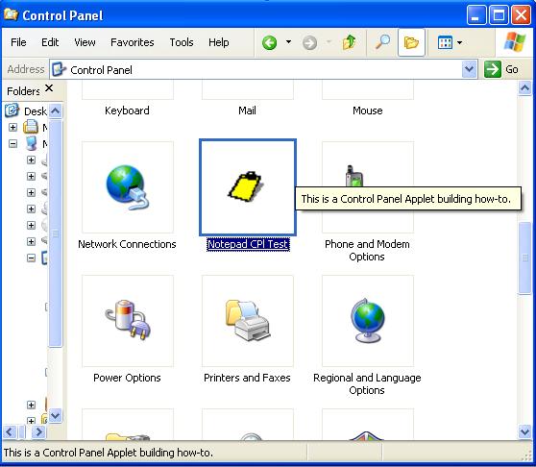
Task: Click folder tree left scroll arrow
Action: pos(10,431)
